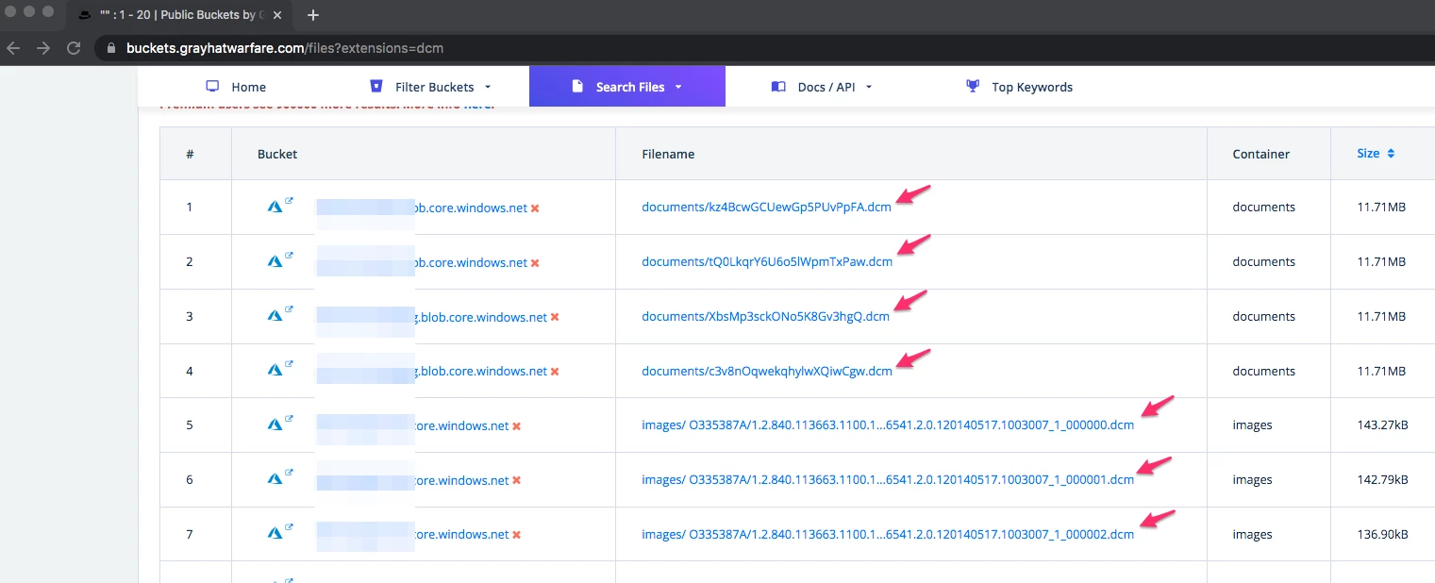Click the browser address bar URL
This screenshot has width=1435, height=583.
point(285,48)
